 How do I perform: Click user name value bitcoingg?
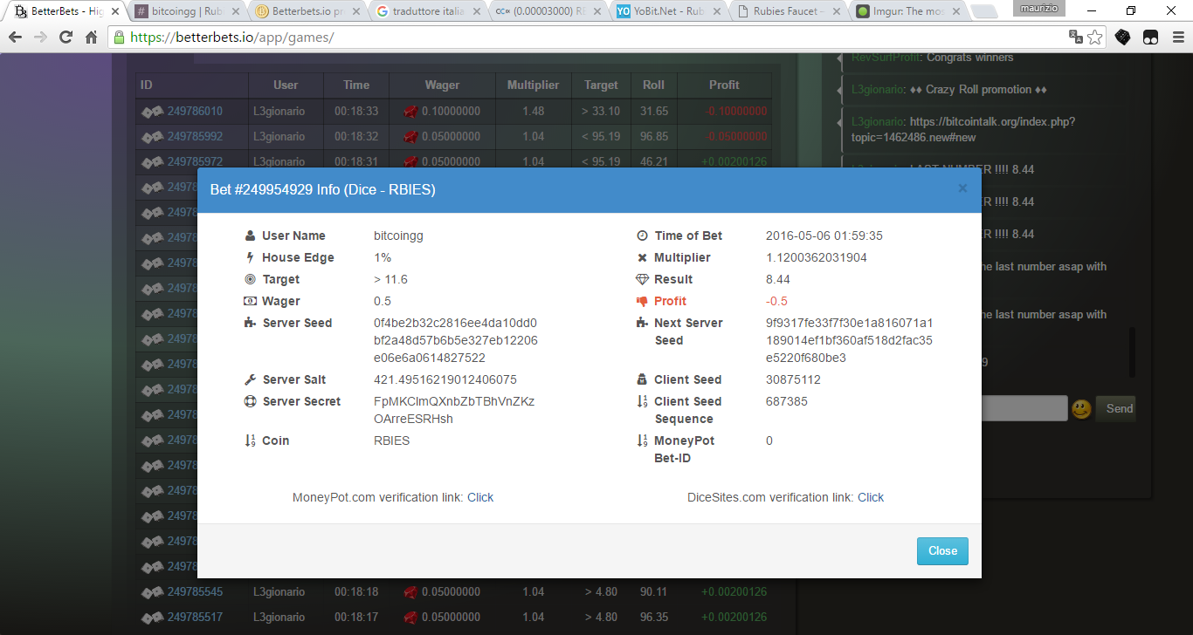pos(398,236)
